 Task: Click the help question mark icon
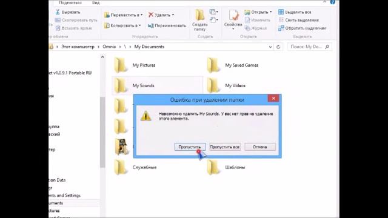coord(333,2)
